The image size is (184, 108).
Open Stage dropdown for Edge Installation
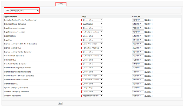tap(92, 36)
